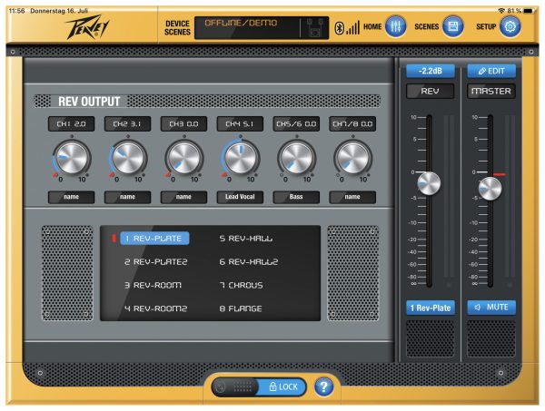
Task: Click the REV channel label
Action: click(x=431, y=92)
